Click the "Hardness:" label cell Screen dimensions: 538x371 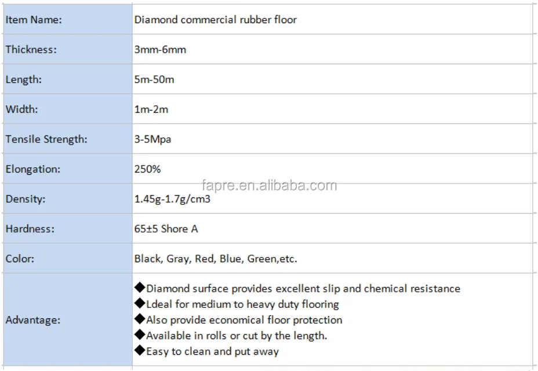[x=30, y=229]
